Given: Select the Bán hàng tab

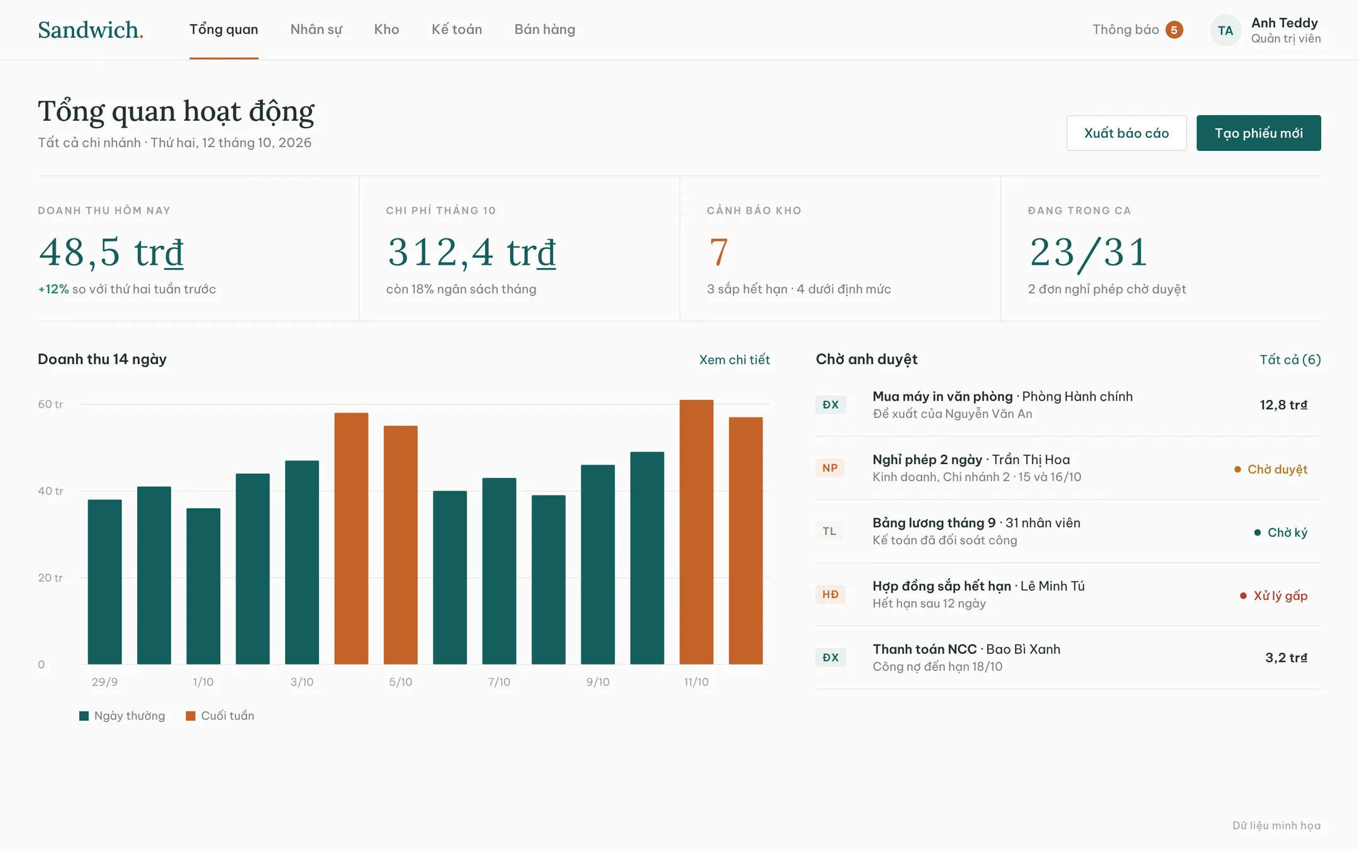Looking at the screenshot, I should click(545, 30).
